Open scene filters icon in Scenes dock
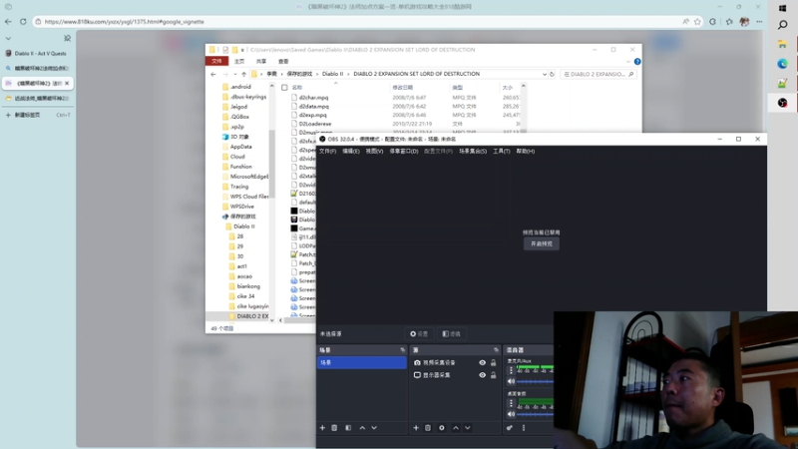Viewport: 798px width, 449px height. click(x=348, y=428)
